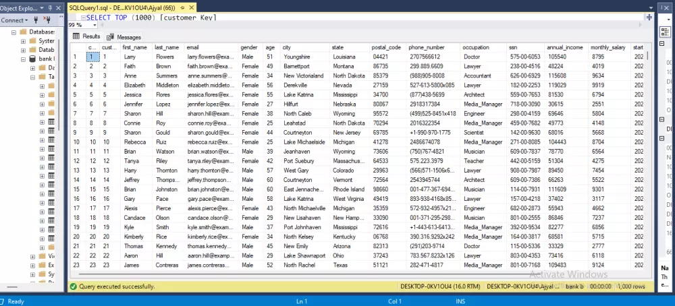The image size is (675, 306).
Task: Click the annual income cell '119029'
Action: click(565, 85)
